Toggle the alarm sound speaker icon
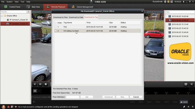This screenshot has height=109, width=195. coord(16,107)
